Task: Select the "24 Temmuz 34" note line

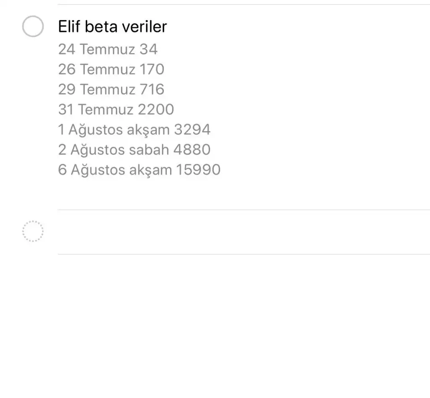Action: coord(108,49)
